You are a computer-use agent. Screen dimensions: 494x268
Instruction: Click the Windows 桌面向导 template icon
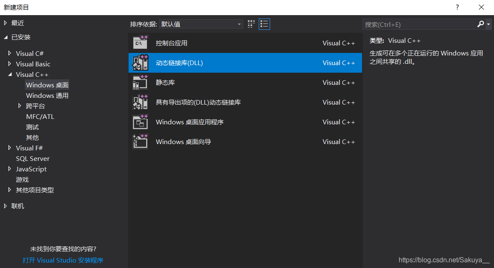(x=140, y=142)
